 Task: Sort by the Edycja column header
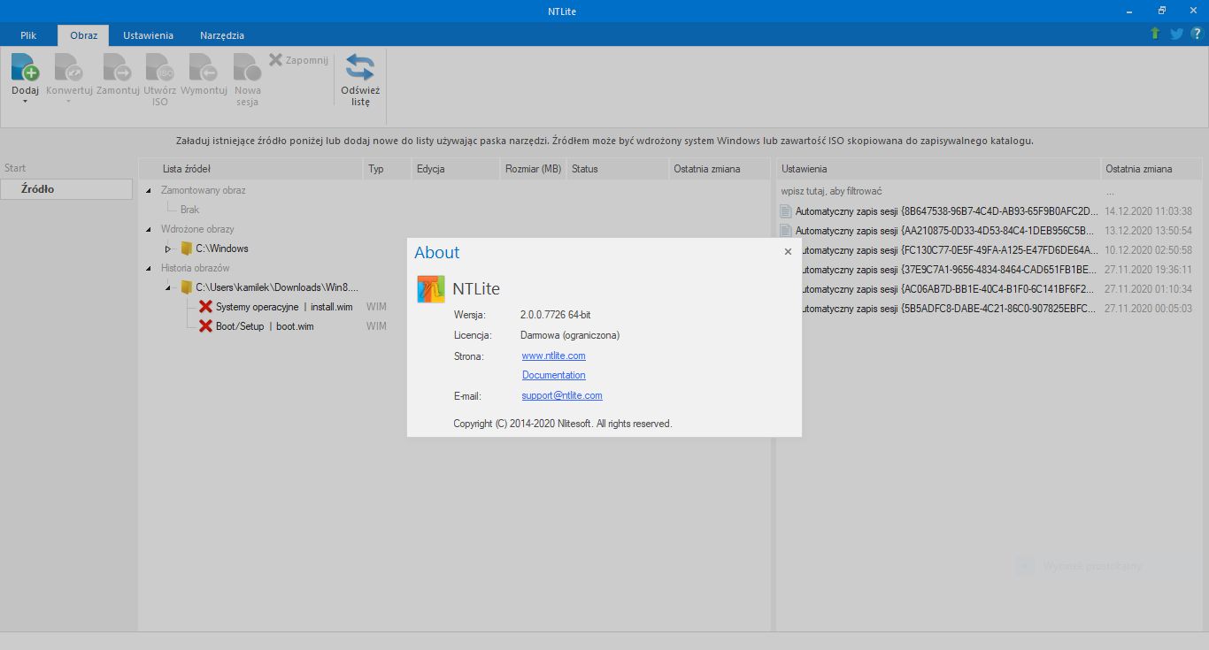tap(456, 169)
